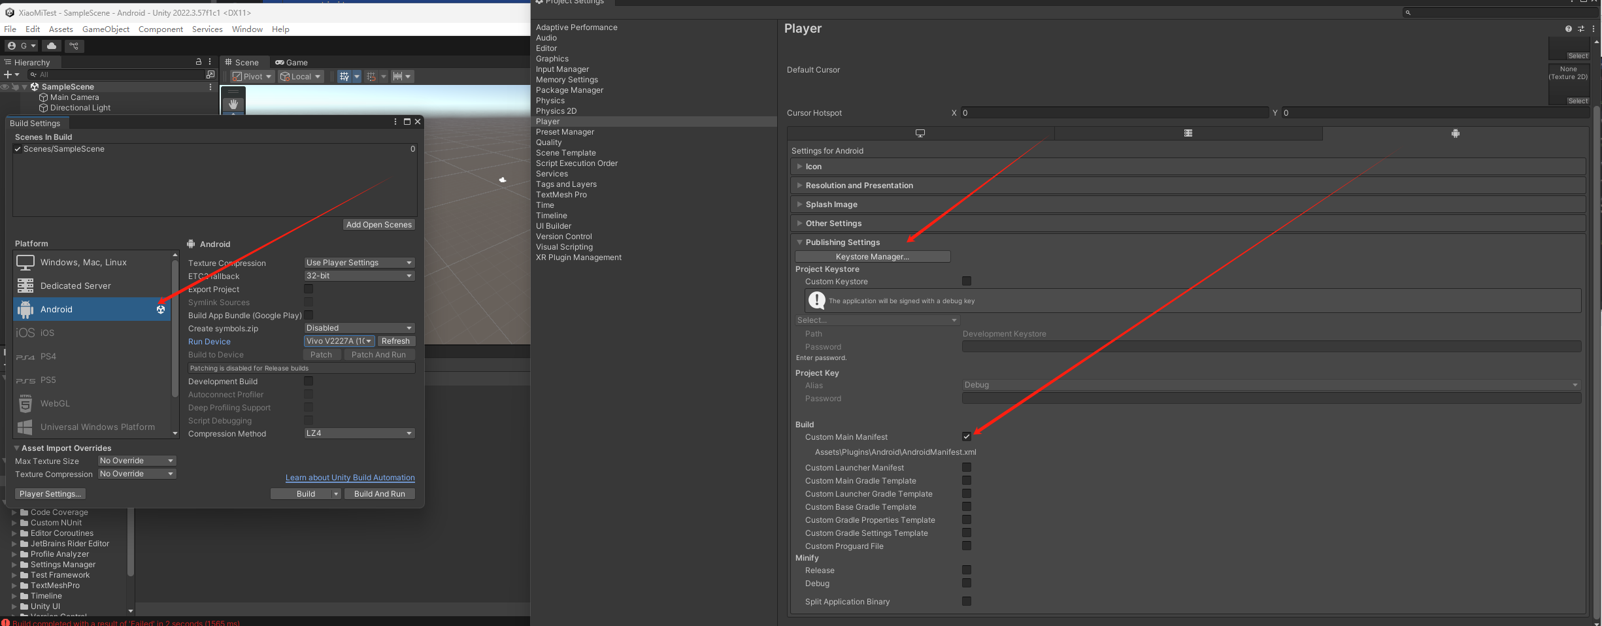1602x626 pixels.
Task: Click the Build And Run button
Action: [x=380, y=494]
